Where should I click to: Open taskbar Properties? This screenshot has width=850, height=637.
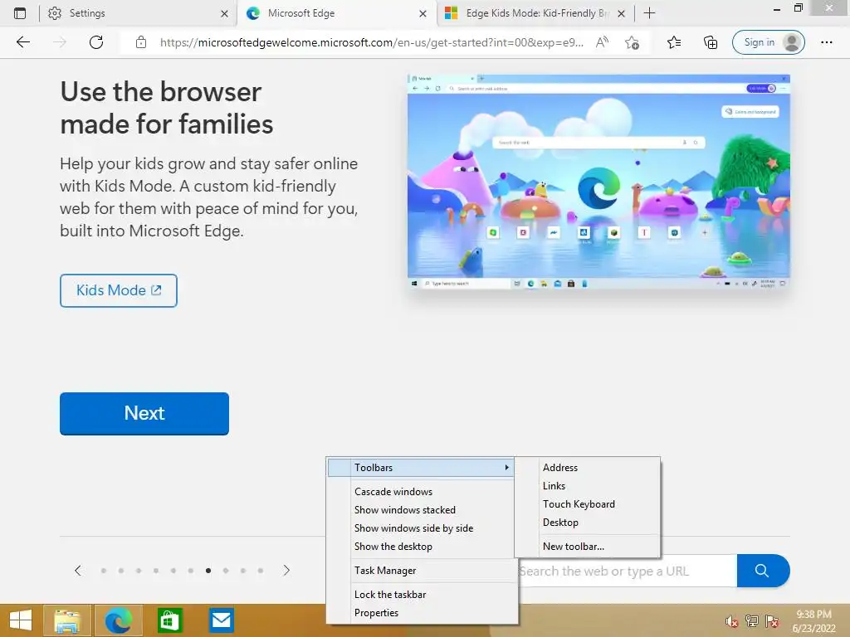pyautogui.click(x=421, y=613)
